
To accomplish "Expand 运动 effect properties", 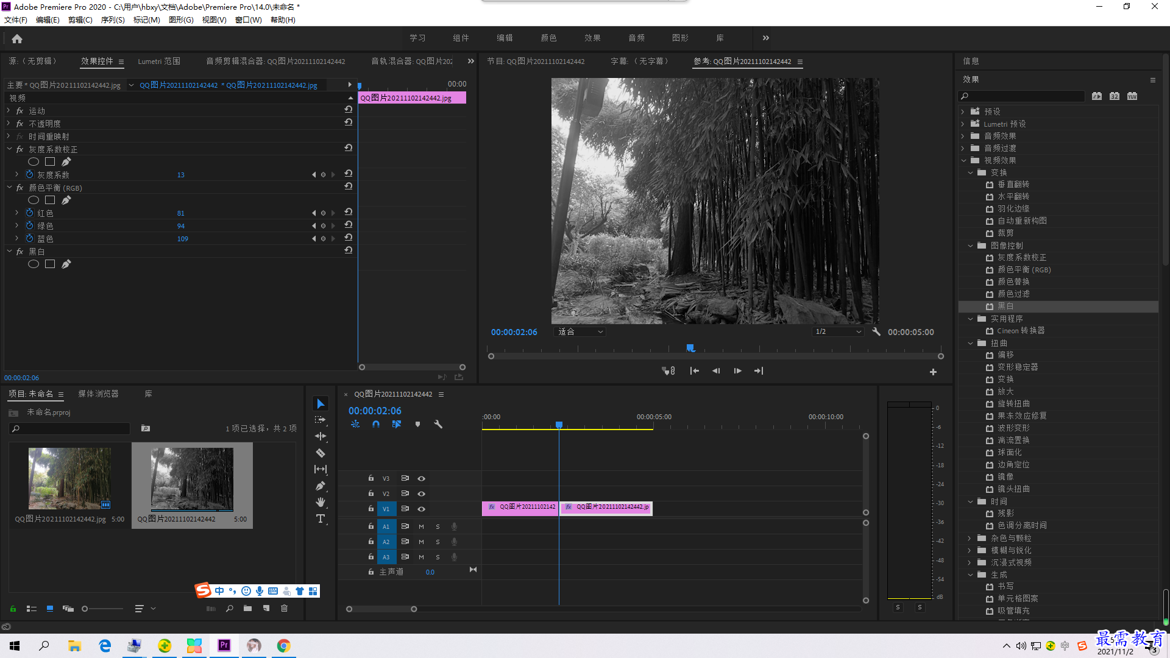I will point(9,111).
